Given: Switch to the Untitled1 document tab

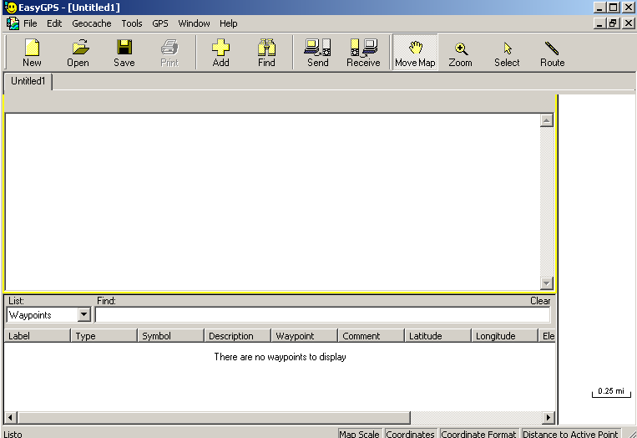Looking at the screenshot, I should [x=28, y=81].
